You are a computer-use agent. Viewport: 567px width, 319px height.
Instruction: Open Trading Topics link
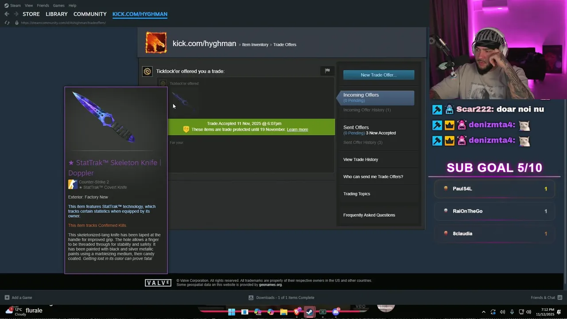[357, 194]
